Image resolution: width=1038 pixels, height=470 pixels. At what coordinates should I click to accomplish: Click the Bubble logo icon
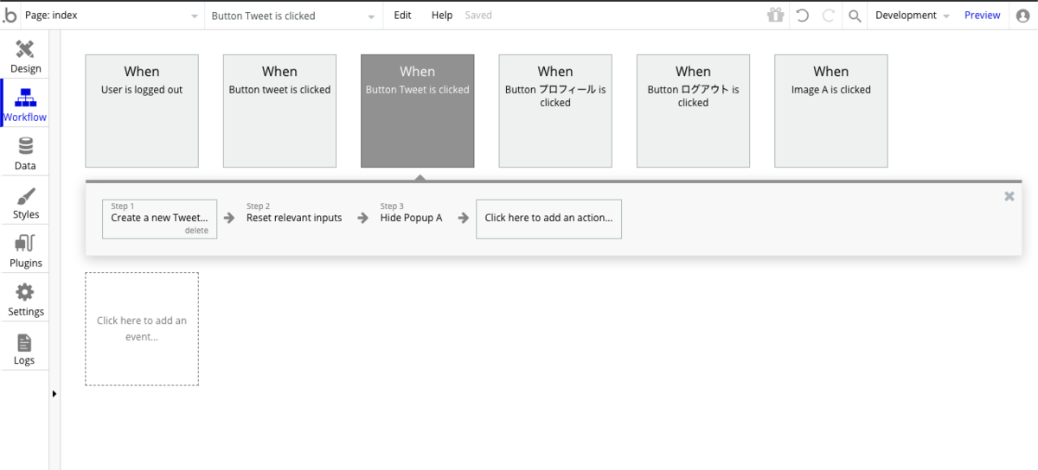pyautogui.click(x=9, y=16)
